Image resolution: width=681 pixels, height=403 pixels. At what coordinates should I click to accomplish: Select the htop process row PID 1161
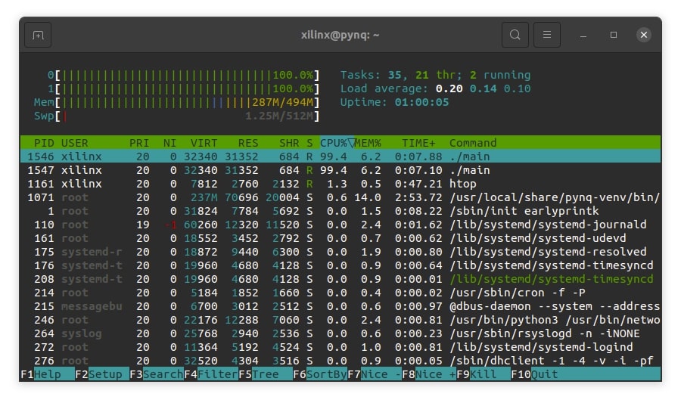[x=340, y=184]
